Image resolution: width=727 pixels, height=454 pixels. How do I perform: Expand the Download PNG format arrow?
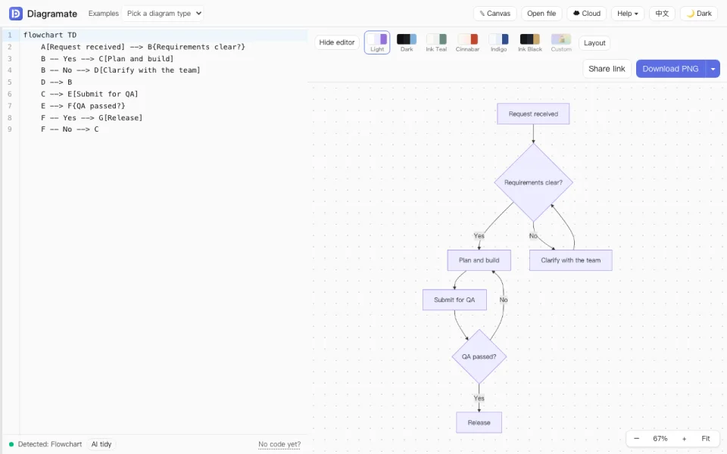click(x=713, y=69)
